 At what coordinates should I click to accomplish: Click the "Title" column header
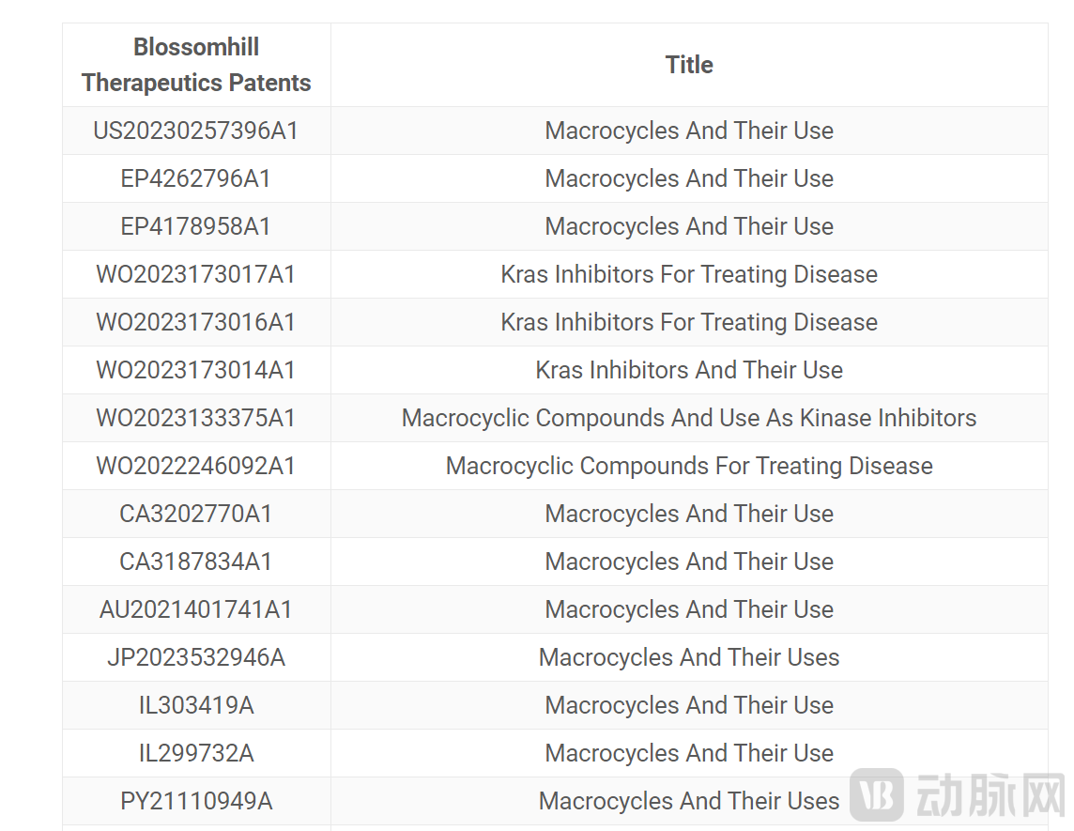coord(689,65)
